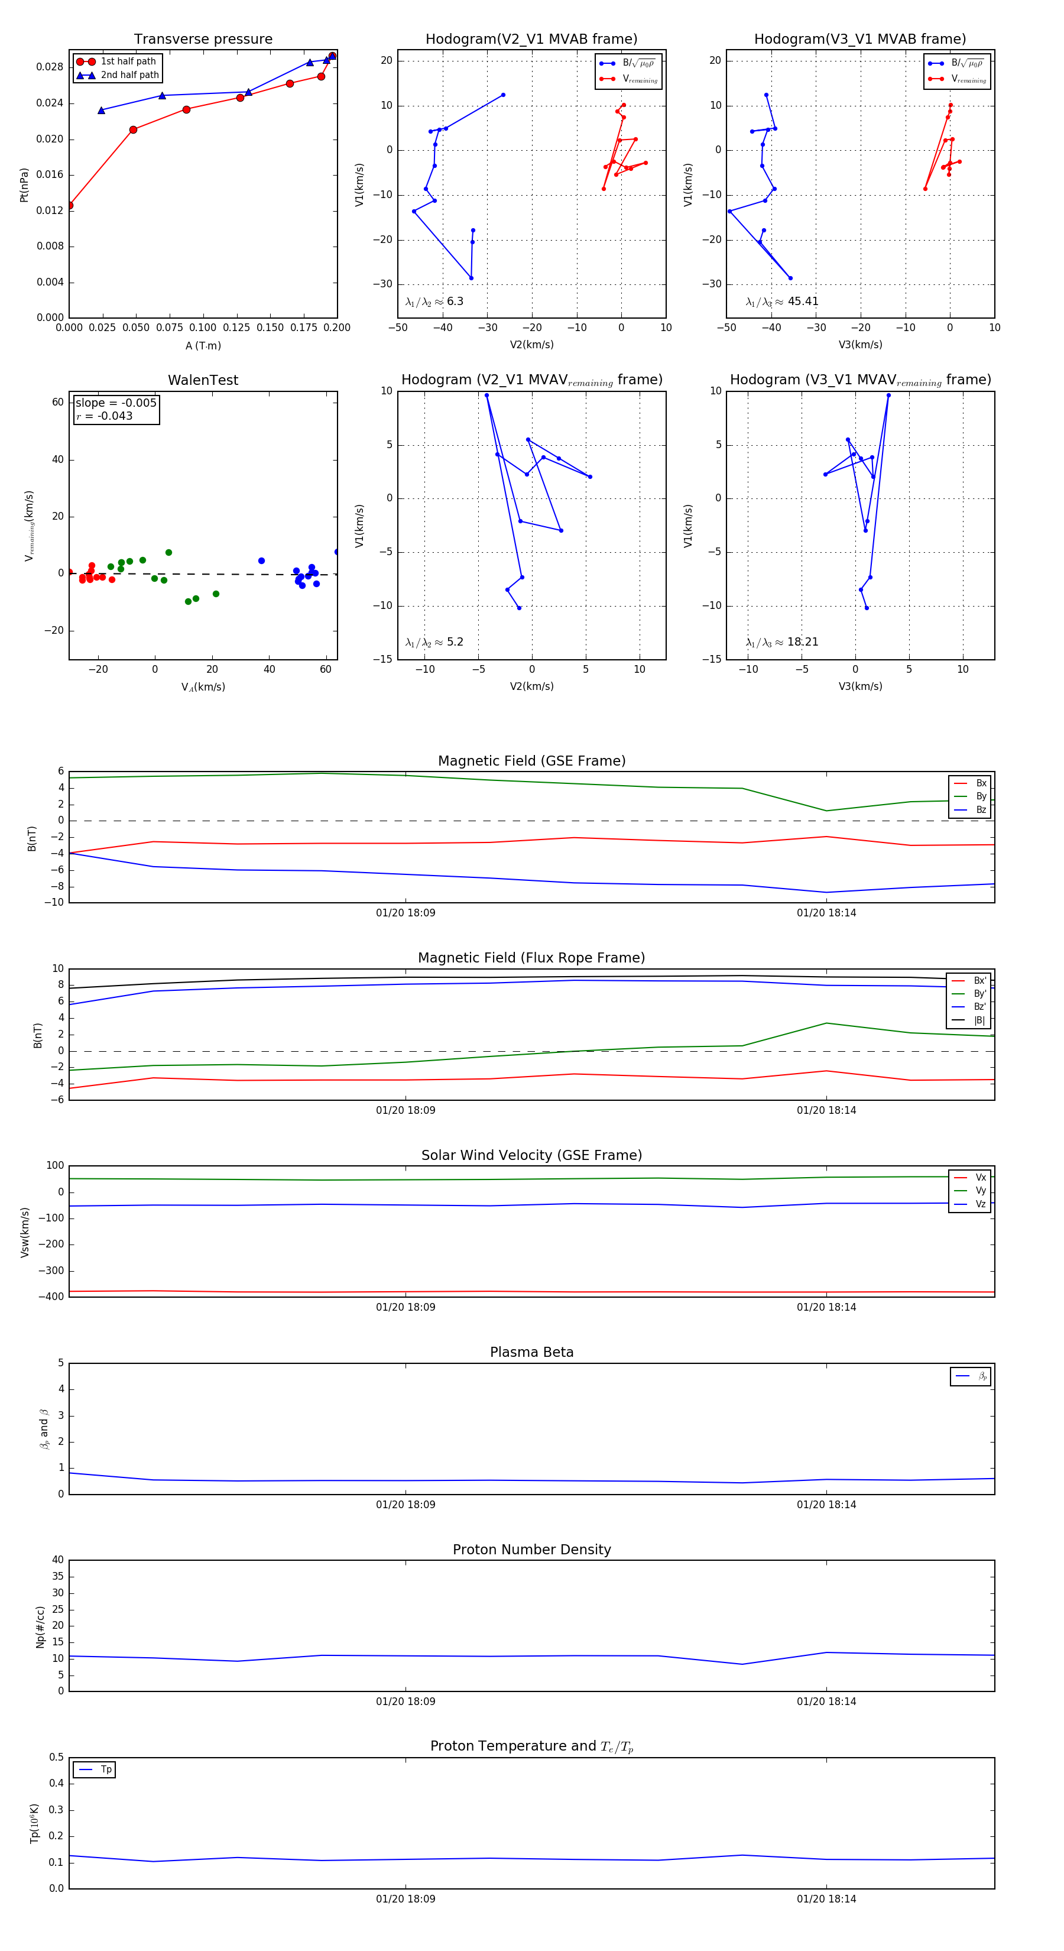1064x1951 pixels.
Task: Click the λ1/λ2 ≈ 6.3 label
Action: [434, 302]
